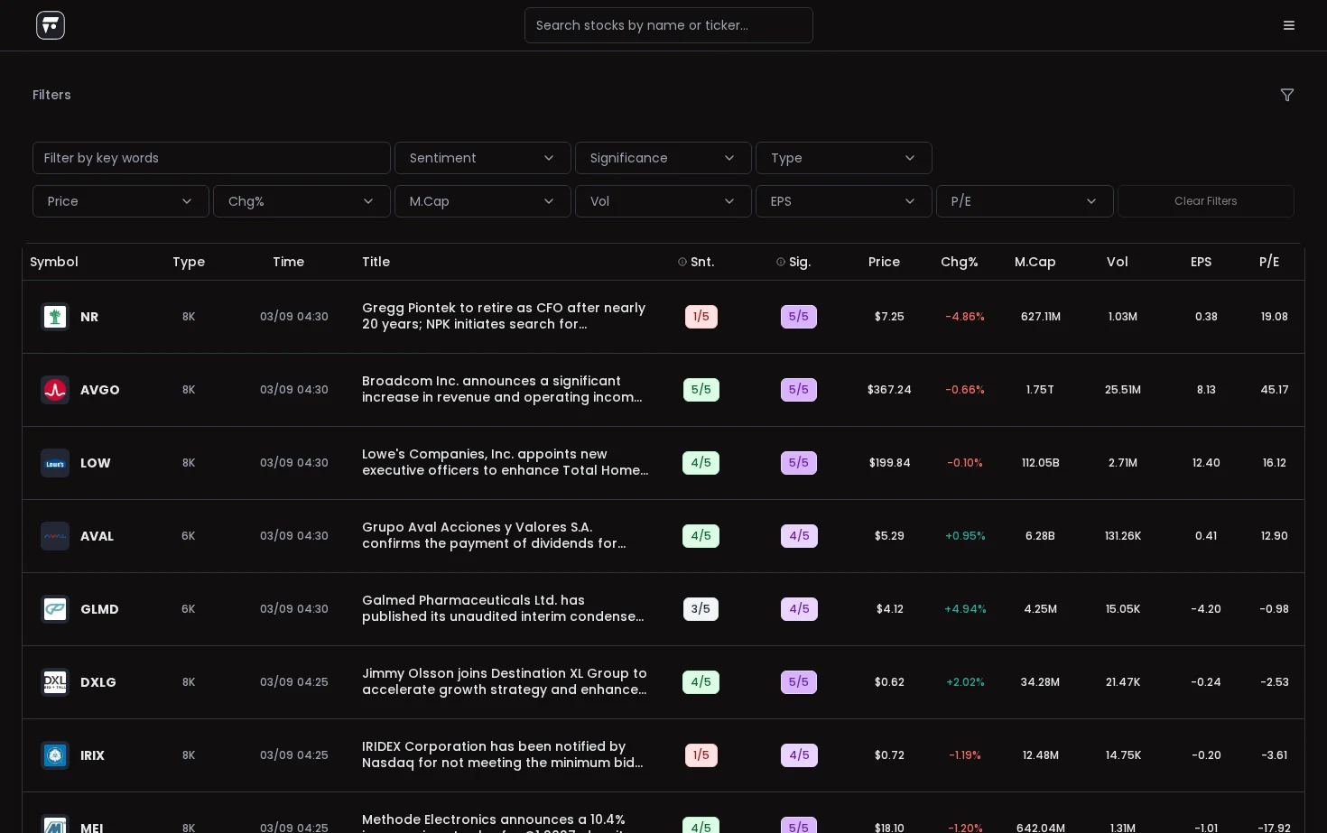
Task: Sort by the Time column header
Action: tap(289, 262)
